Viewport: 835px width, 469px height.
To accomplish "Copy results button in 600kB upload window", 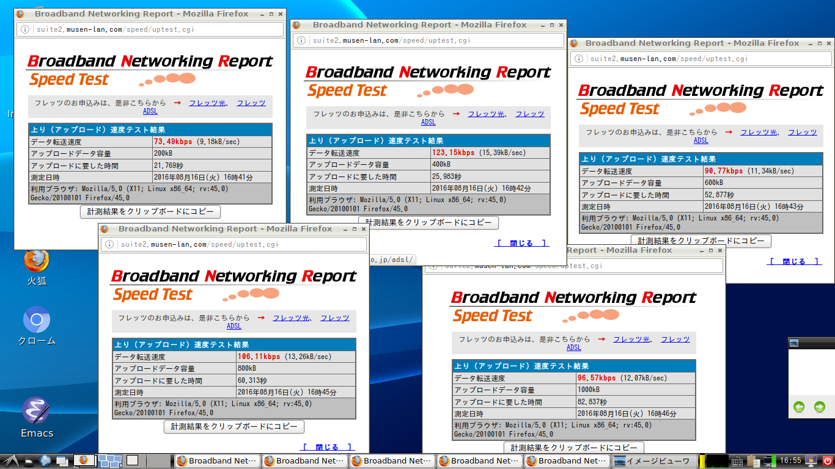I will point(701,241).
